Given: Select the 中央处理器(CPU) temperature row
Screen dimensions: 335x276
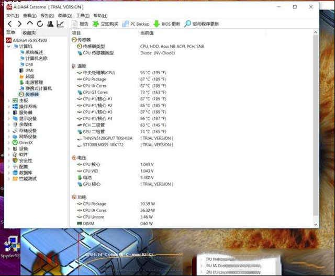Looking at the screenshot, I should (x=121, y=73).
